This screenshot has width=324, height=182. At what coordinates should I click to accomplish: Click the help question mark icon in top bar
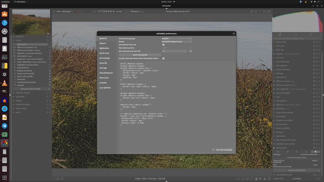tap(260, 12)
